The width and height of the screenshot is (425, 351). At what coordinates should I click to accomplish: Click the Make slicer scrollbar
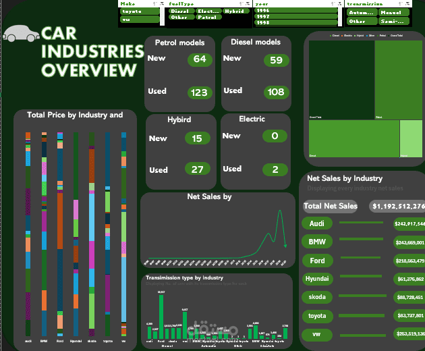[163, 16]
